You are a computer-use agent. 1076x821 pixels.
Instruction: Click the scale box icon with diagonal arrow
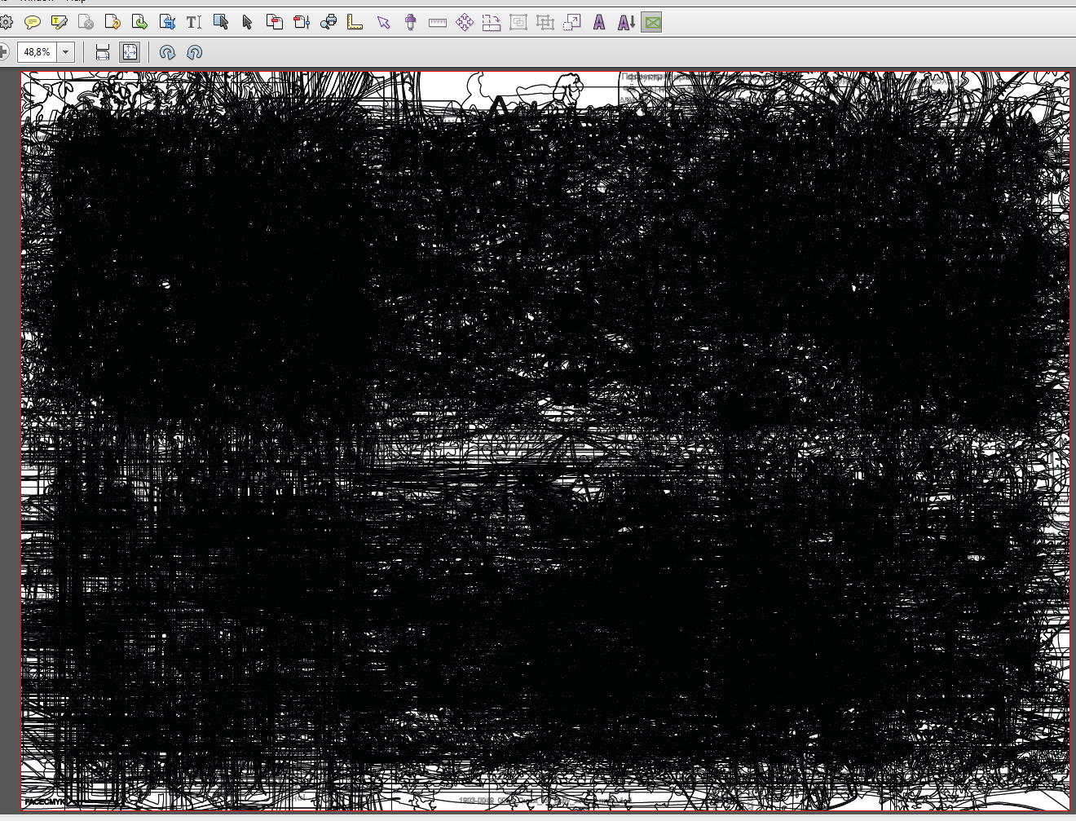[x=572, y=23]
